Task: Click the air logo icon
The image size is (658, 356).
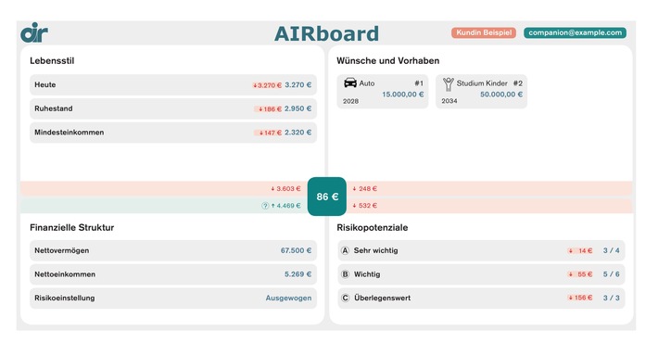Action: (x=34, y=32)
